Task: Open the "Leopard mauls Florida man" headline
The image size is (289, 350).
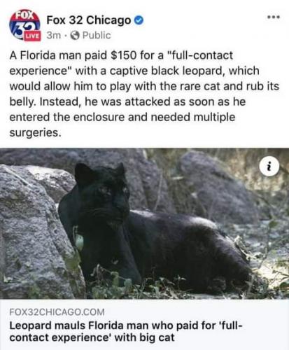Action: point(126,331)
